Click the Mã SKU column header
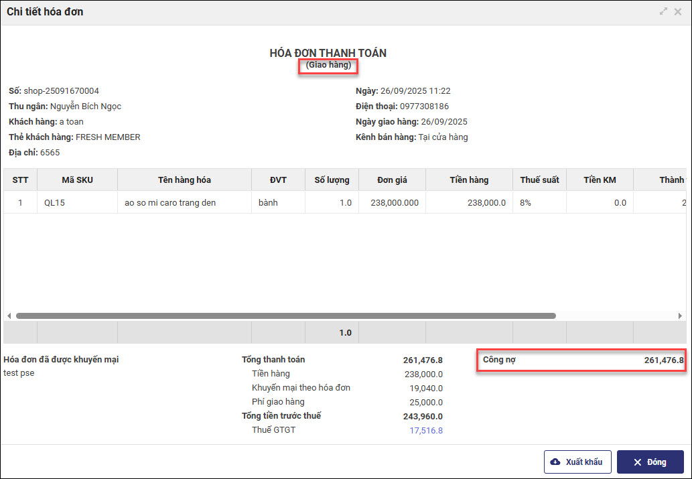This screenshot has width=692, height=479. click(x=77, y=180)
